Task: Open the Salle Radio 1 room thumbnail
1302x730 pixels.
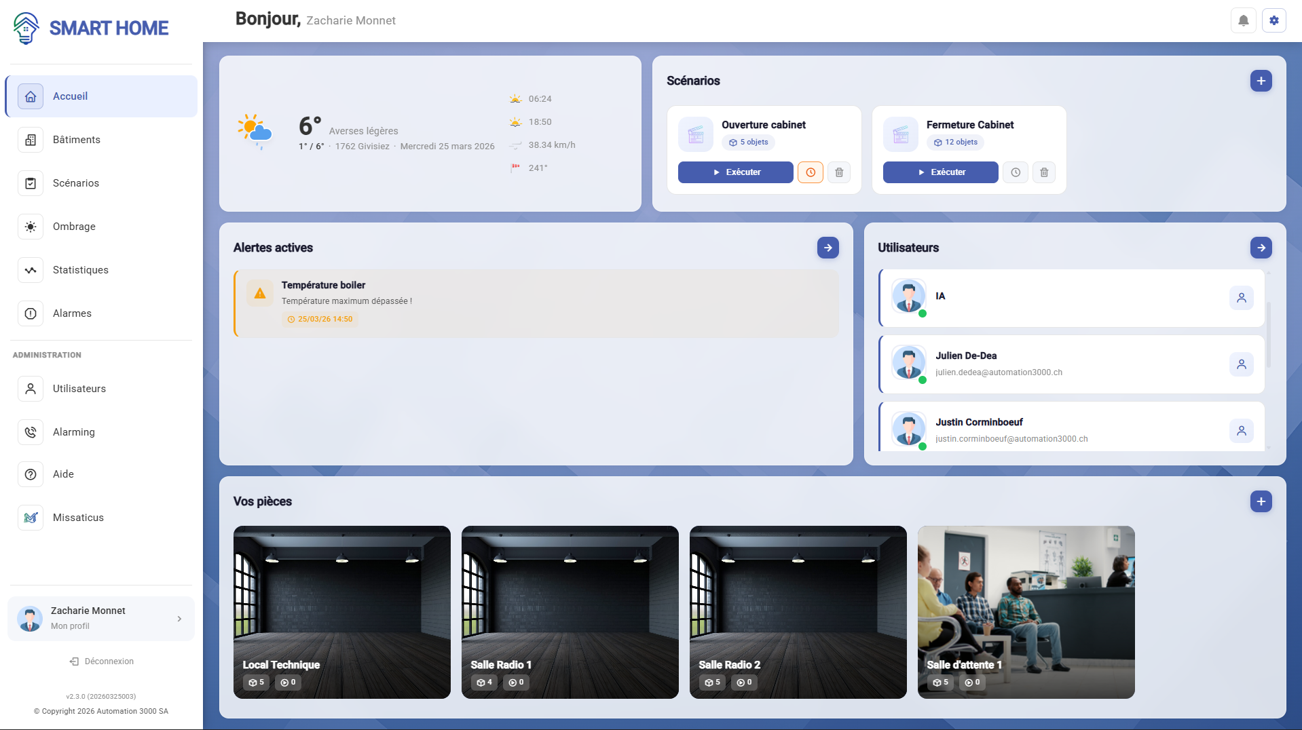Action: tap(570, 612)
